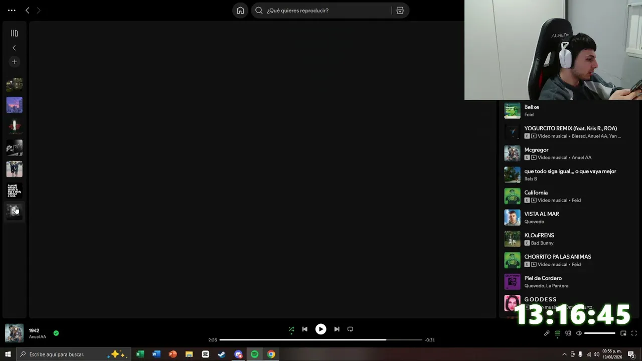The image size is (642, 361).
Task: Click the now-playing 1942 album cover
Action: pos(14,333)
